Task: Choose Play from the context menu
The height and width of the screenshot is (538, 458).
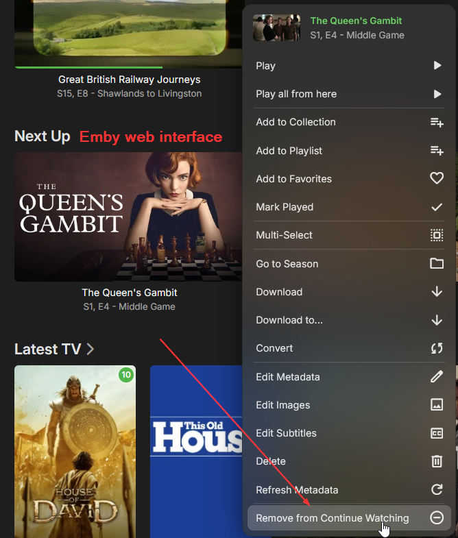Action: (349, 66)
